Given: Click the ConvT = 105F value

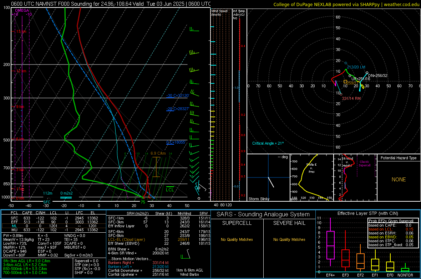Looking at the screenshot, I should pos(49,244).
